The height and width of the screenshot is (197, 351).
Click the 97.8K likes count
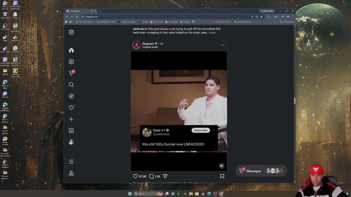pos(143,176)
